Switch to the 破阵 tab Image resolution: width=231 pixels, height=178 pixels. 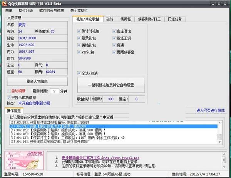(110, 19)
